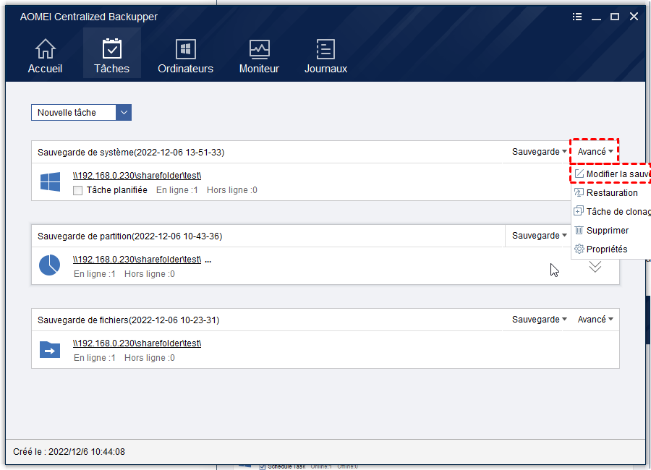651x470 pixels.
Task: Expand Sauvegarde dropdown for Sauvegarde de partition
Action: [x=539, y=236]
